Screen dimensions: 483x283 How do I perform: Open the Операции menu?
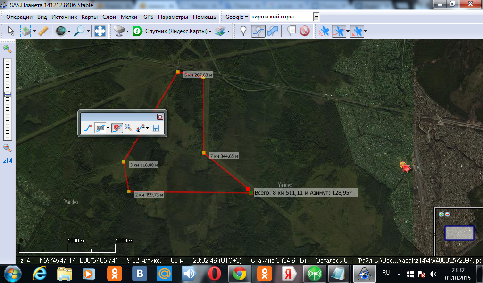click(19, 17)
